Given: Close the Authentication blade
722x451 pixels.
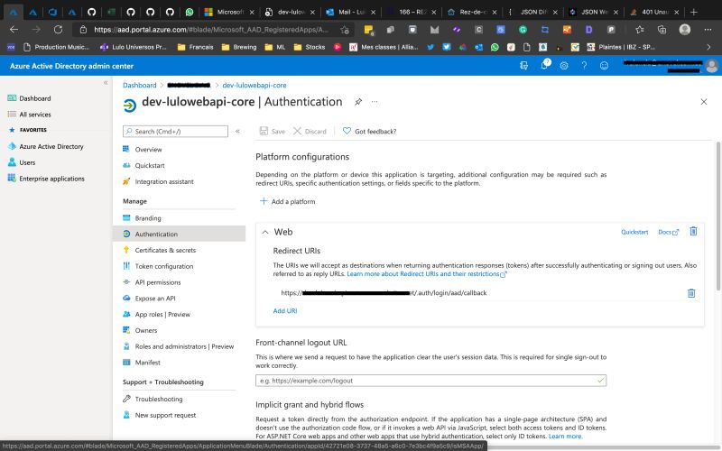Looking at the screenshot, I should [x=704, y=102].
